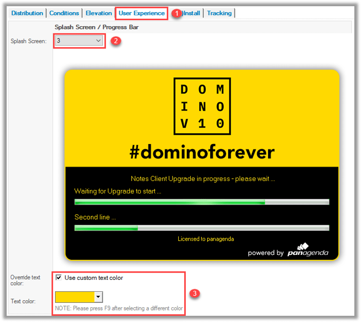Expand the Text color picker arrow
The height and width of the screenshot is (322, 361).
tap(98, 297)
